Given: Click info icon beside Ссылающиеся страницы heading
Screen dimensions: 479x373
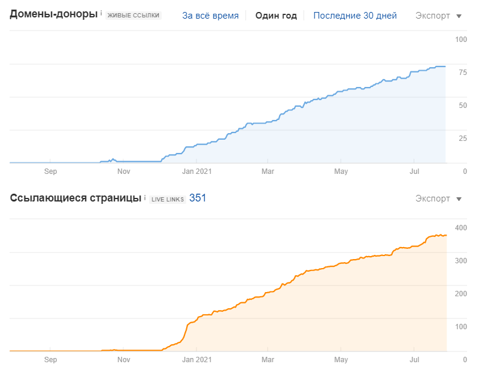Looking at the screenshot, I should [x=145, y=197].
